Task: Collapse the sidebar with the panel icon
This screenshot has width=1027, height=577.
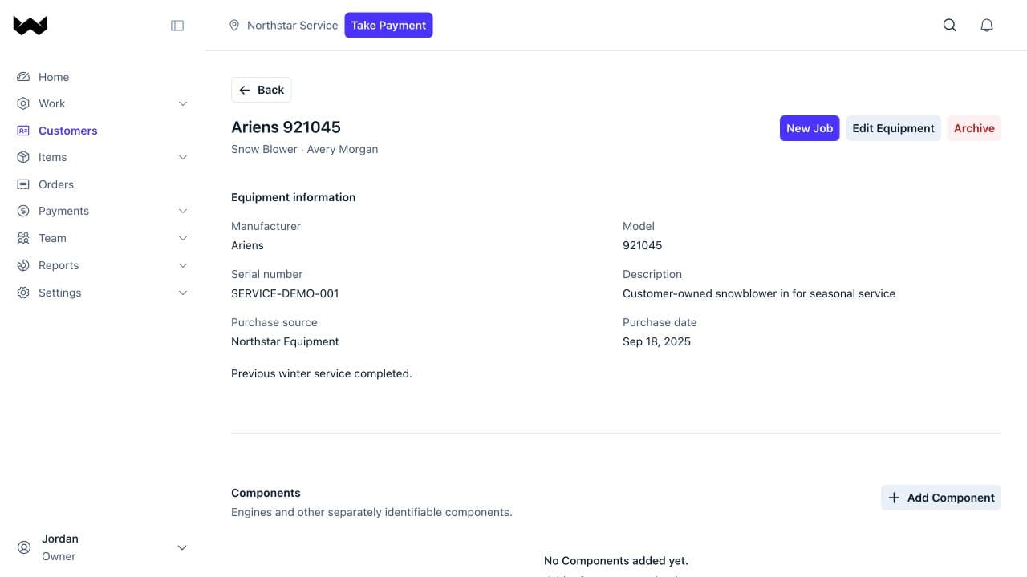Action: pyautogui.click(x=177, y=26)
